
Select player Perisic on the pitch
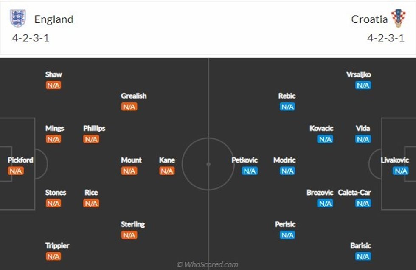point(285,224)
